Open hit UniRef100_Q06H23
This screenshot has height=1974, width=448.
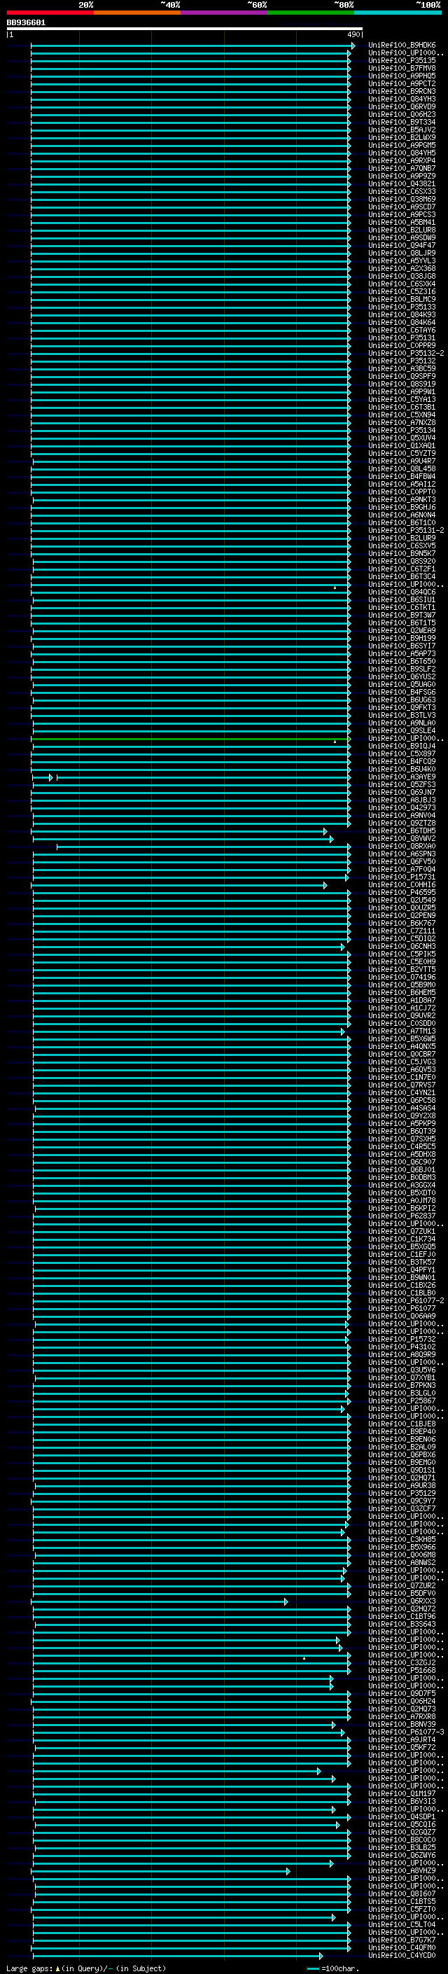click(402, 114)
